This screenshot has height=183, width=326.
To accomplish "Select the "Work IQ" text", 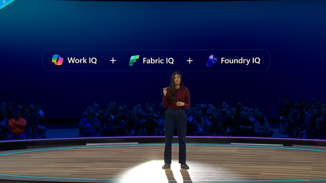I will (x=82, y=60).
